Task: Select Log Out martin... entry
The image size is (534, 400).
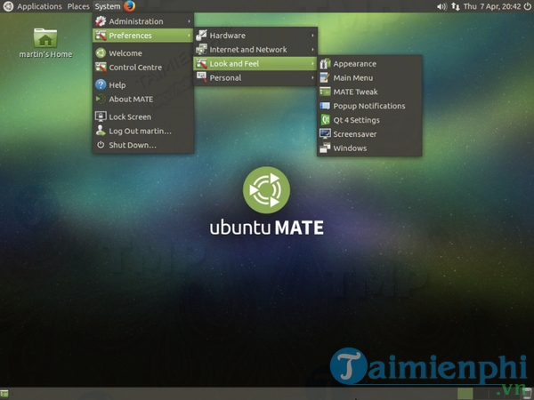Action: click(x=143, y=131)
